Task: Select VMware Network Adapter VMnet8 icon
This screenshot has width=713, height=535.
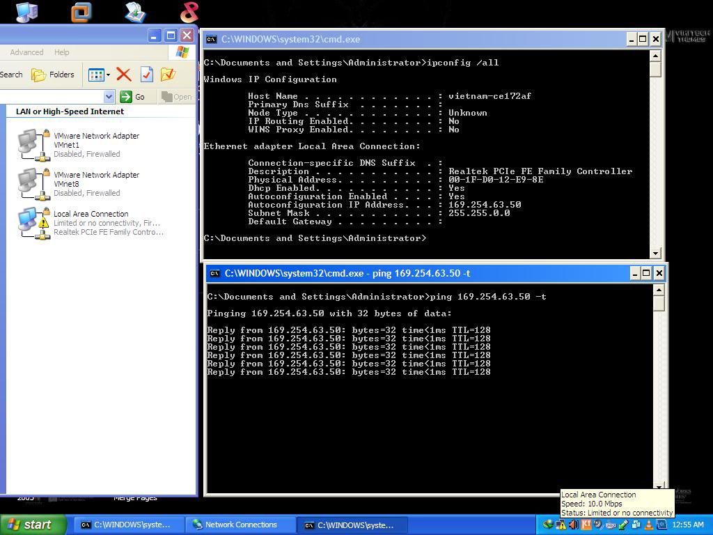Action: tap(34, 184)
